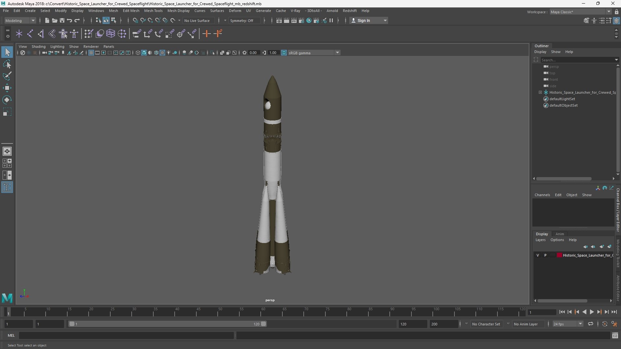Click the Open scene folder icon
The image size is (621, 349).
coord(54,20)
